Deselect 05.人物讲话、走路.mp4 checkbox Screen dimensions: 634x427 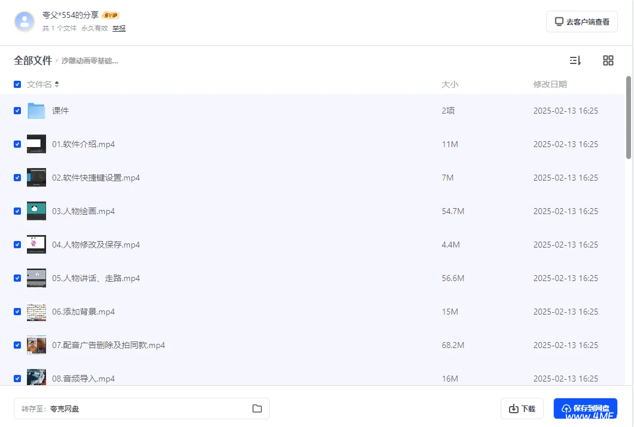point(17,278)
